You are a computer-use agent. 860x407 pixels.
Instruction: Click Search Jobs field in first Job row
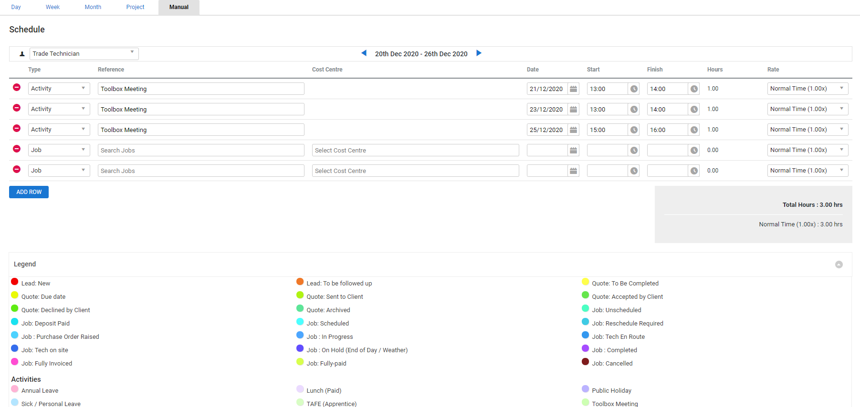pos(201,150)
